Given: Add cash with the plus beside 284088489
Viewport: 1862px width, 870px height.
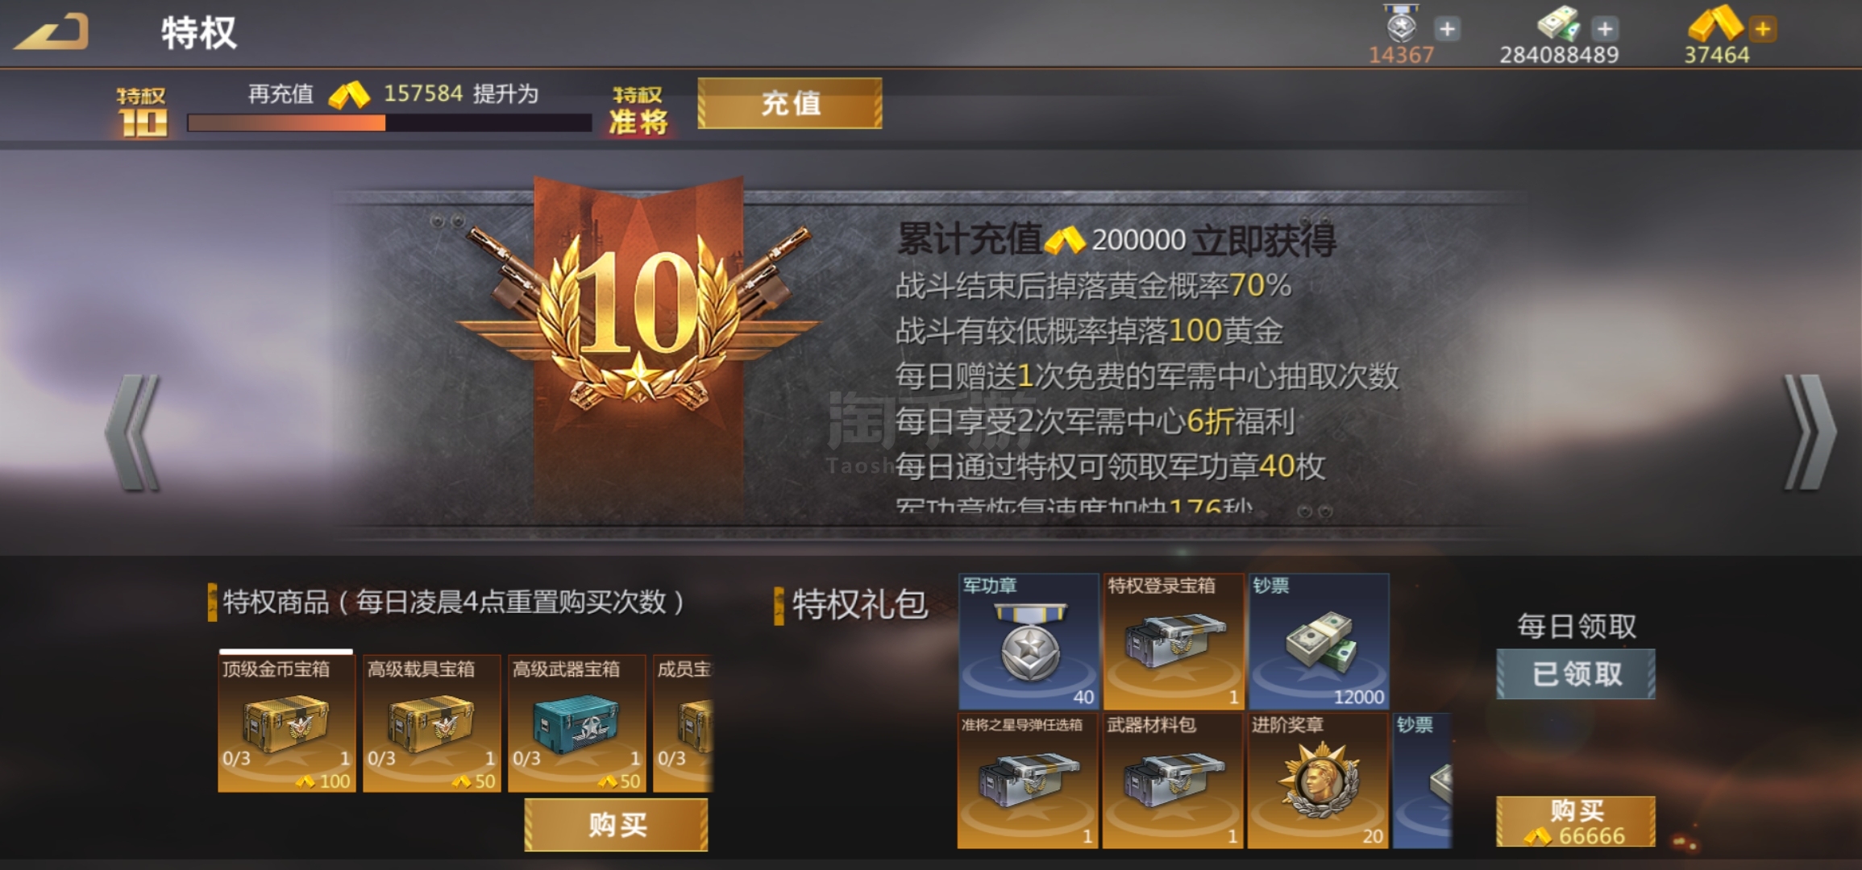Looking at the screenshot, I should tap(1605, 29).
